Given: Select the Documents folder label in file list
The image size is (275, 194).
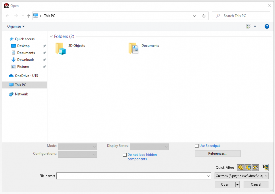Looking at the screenshot, I should (x=150, y=46).
